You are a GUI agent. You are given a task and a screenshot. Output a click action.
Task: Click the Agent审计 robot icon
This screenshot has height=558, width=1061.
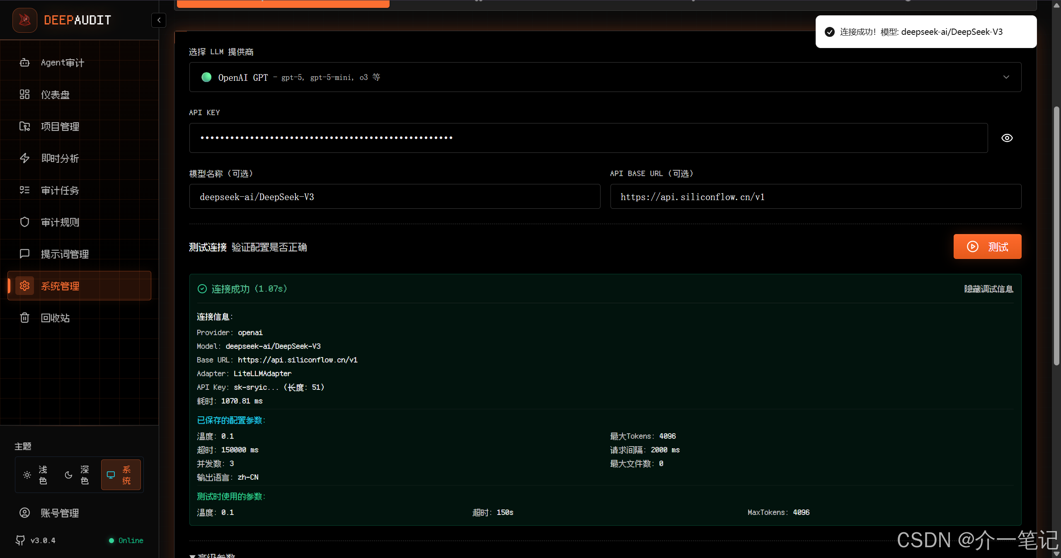[x=25, y=63]
